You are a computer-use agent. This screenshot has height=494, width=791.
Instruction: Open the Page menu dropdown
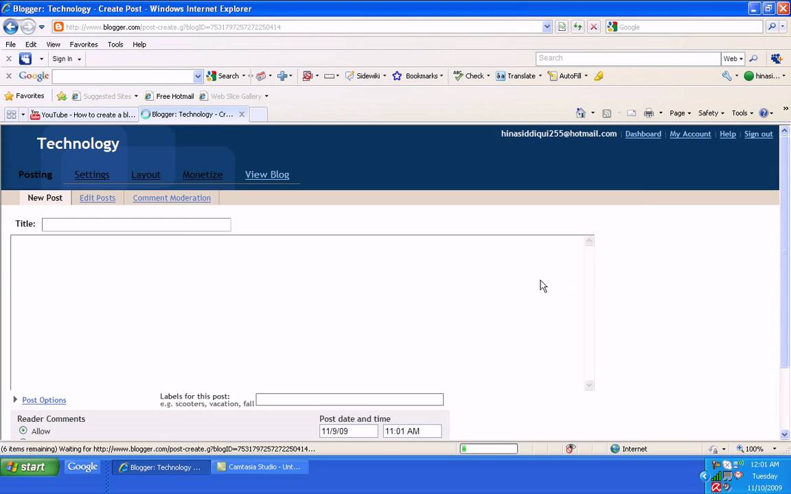point(680,113)
